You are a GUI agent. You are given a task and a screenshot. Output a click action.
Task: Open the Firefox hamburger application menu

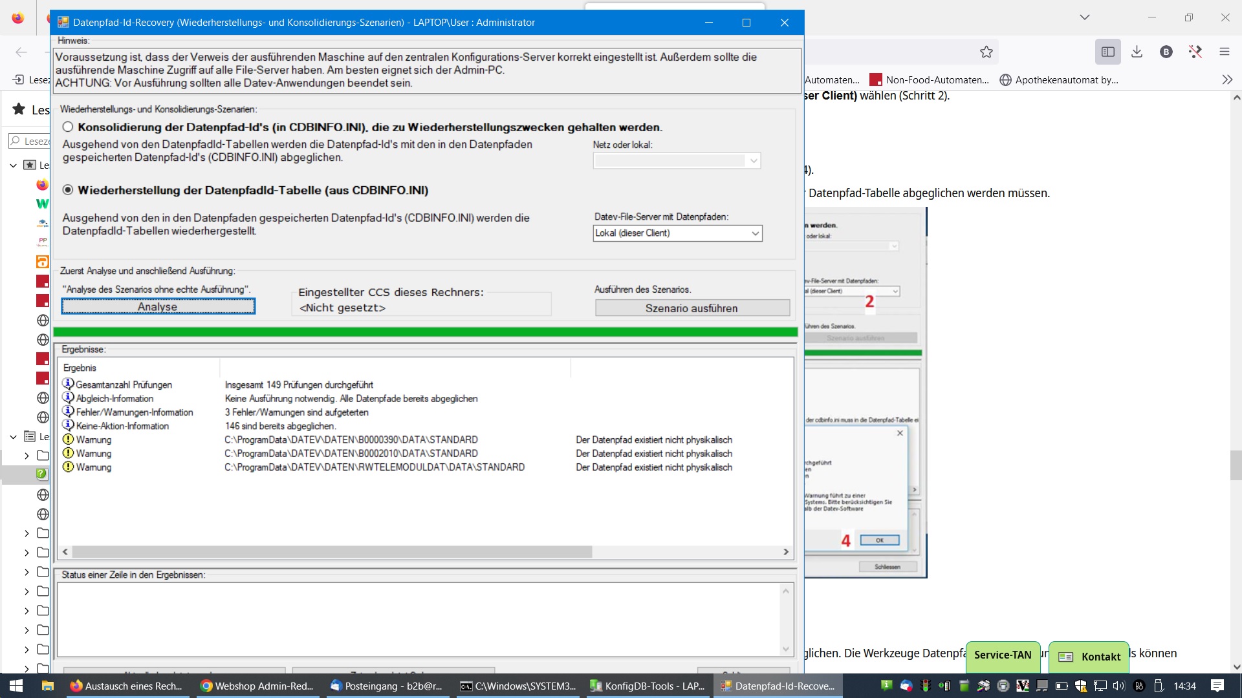pos(1224,52)
